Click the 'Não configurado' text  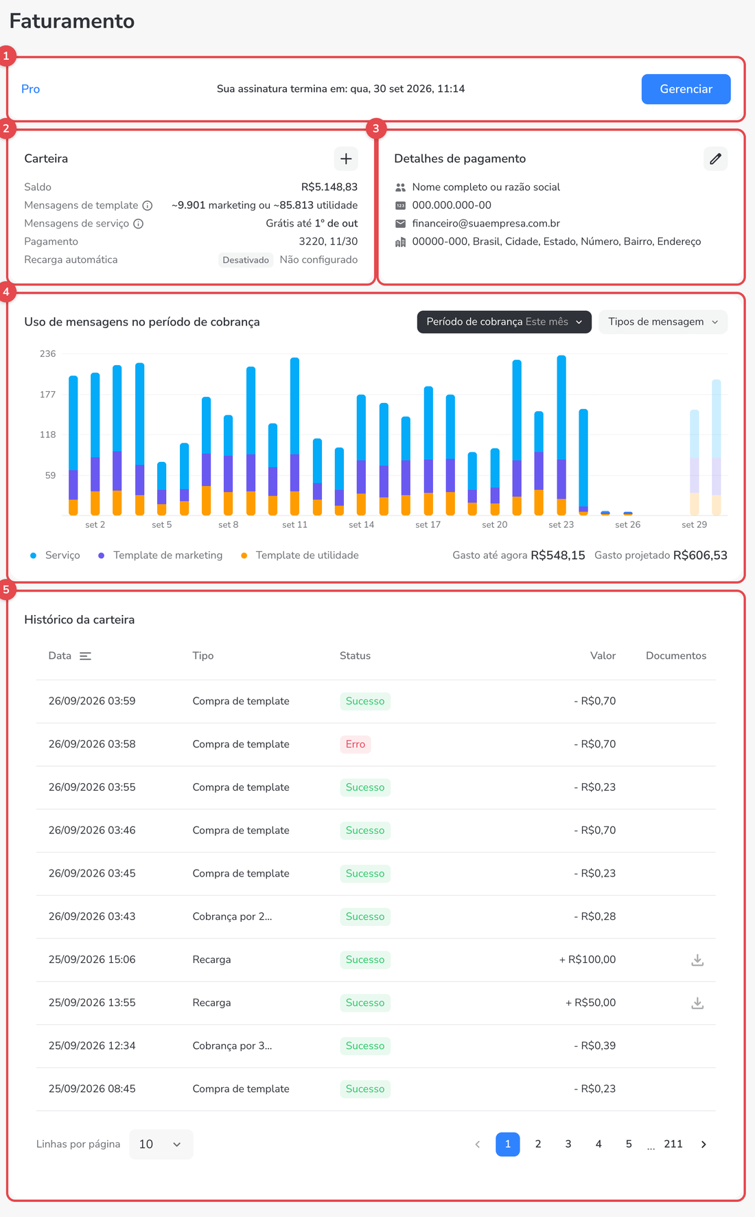318,260
